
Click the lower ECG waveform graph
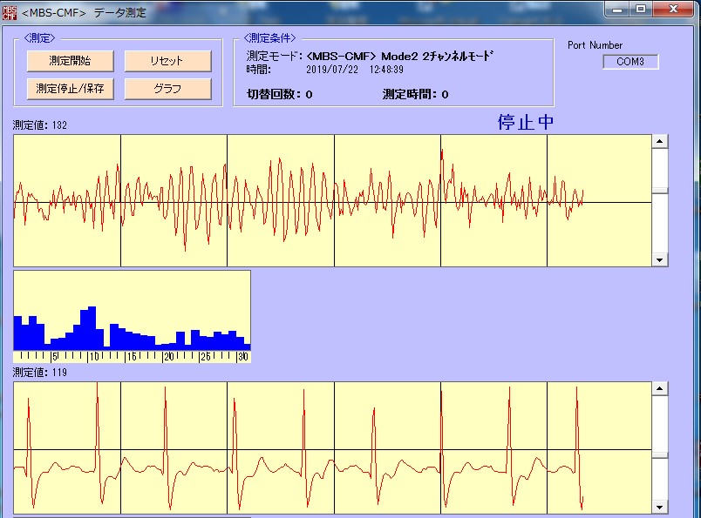[331, 448]
